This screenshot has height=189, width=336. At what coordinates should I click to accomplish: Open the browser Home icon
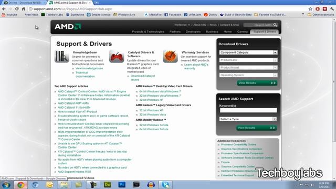(23, 9)
